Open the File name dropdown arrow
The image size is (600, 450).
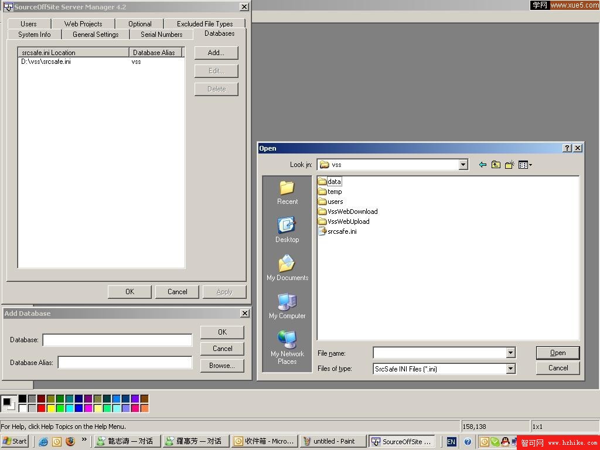[510, 353]
